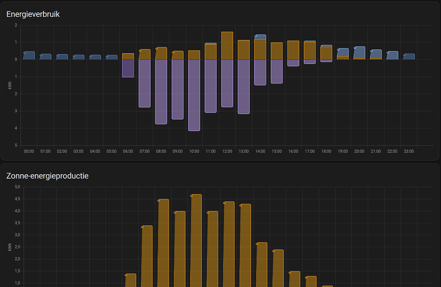The image size is (441, 287).
Task: Click the 23:00 time axis label
Action: (x=408, y=151)
